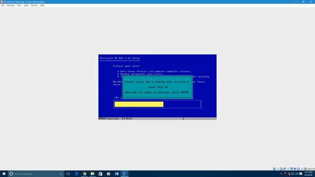Open the View menu
The height and width of the screenshot is (177, 315).
19,5
